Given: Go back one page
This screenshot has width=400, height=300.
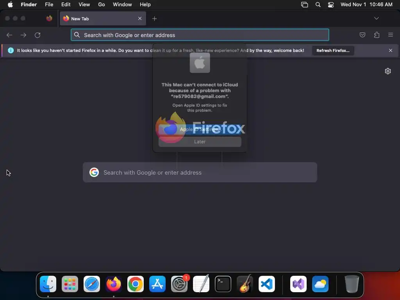Looking at the screenshot, I should click(9, 35).
